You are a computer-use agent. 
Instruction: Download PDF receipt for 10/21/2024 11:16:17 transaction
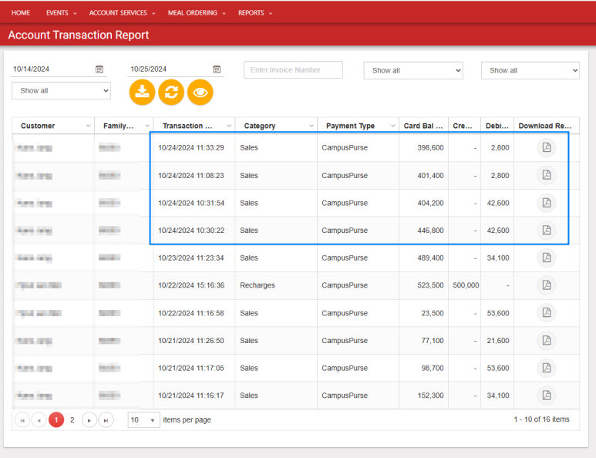point(547,396)
